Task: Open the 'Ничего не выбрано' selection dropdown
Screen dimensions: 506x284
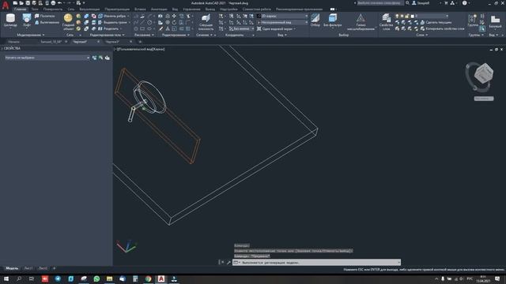Action: click(47, 58)
